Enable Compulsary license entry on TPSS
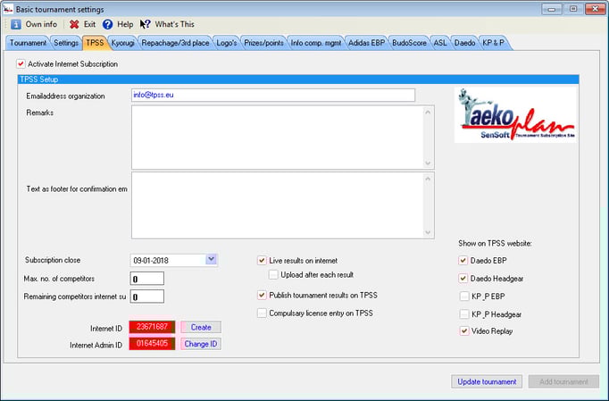 click(262, 313)
